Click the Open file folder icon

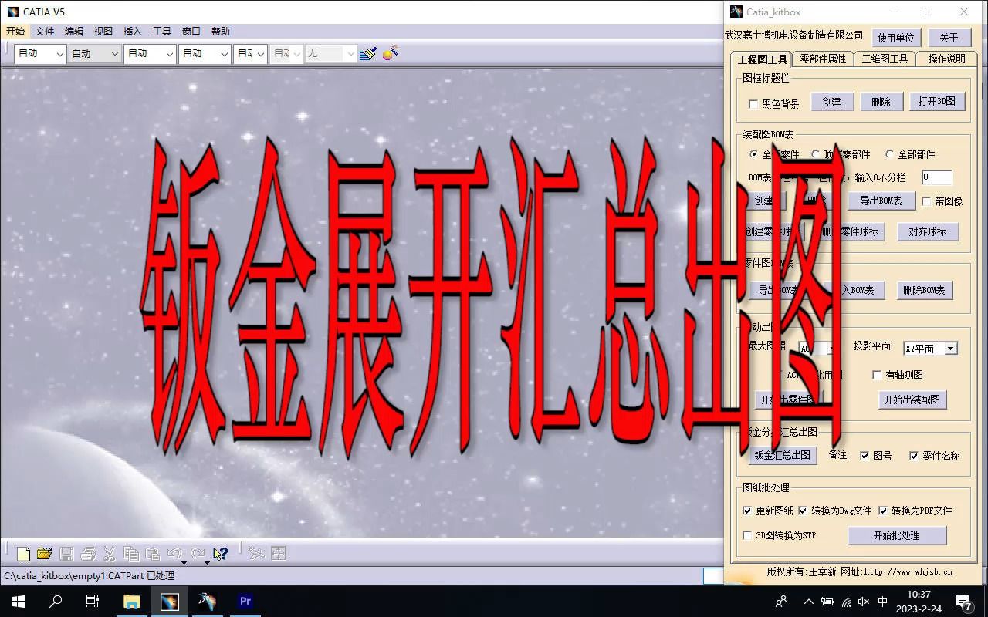pos(44,553)
